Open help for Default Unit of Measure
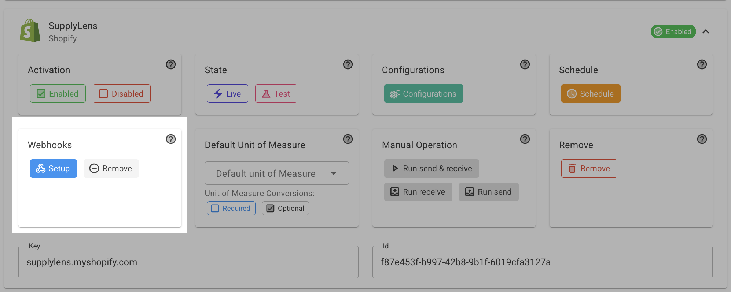The image size is (731, 292). [x=348, y=139]
